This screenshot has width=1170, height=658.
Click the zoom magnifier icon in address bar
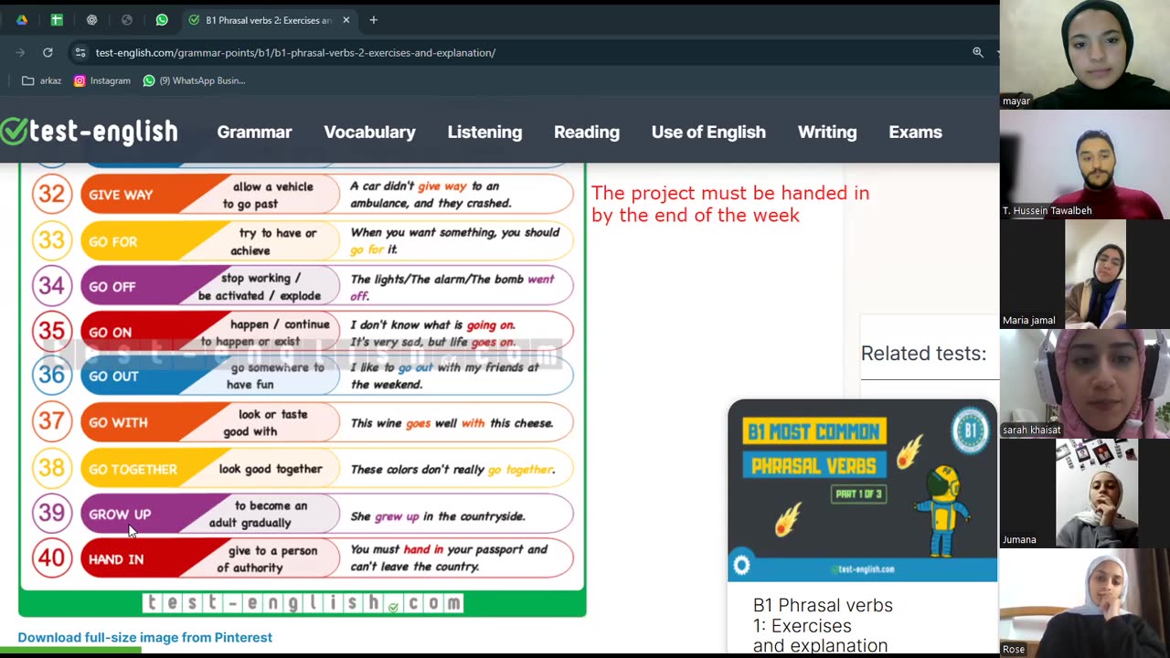pos(978,53)
